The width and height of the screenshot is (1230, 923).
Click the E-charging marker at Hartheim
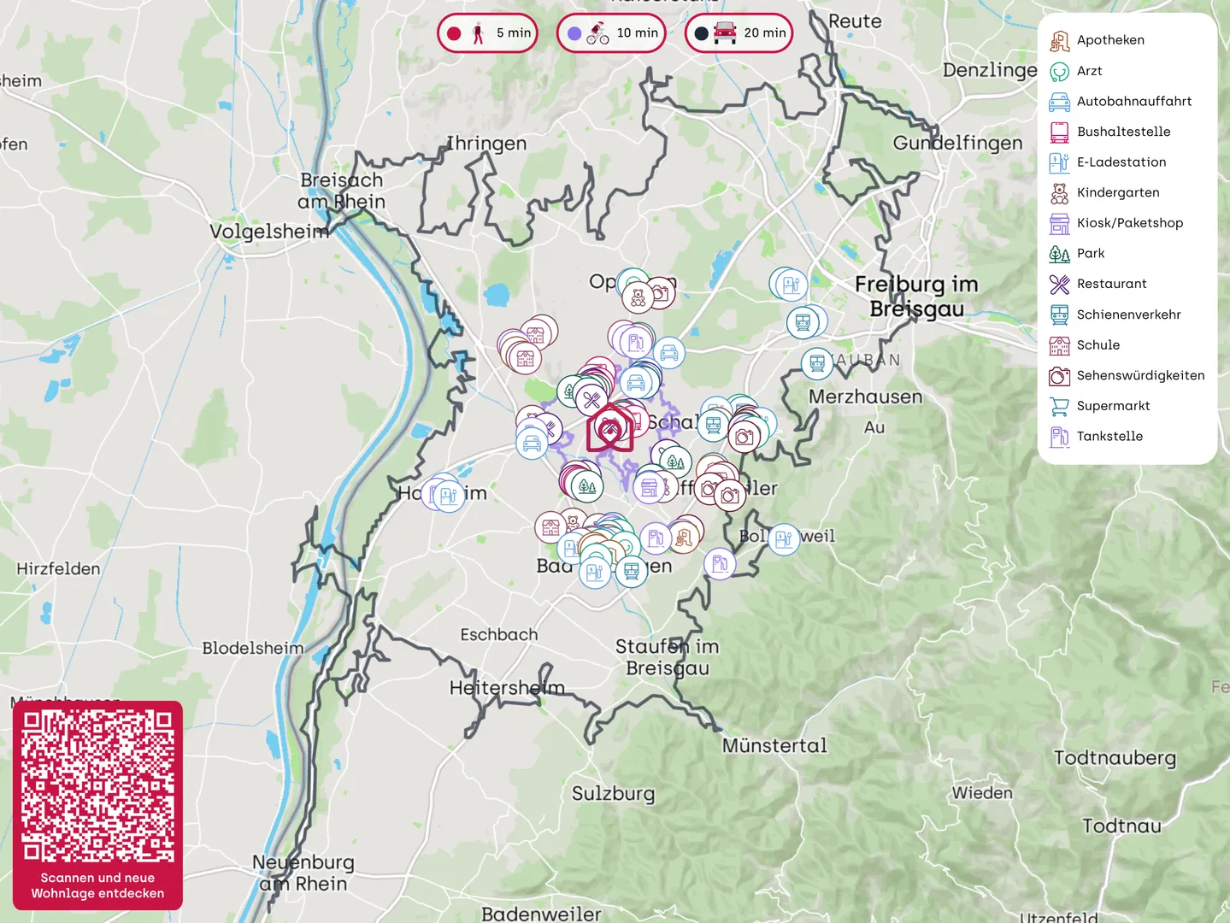448,495
